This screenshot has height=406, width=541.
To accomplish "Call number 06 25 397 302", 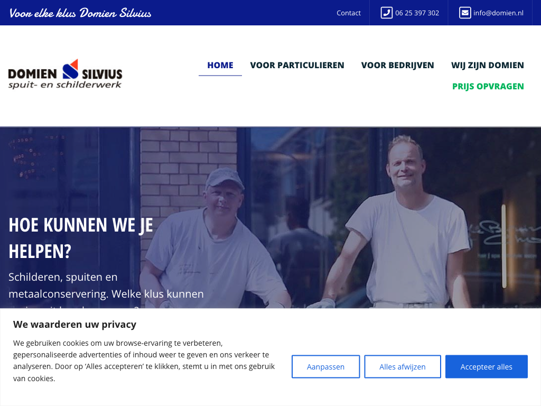I will pyautogui.click(x=417, y=13).
